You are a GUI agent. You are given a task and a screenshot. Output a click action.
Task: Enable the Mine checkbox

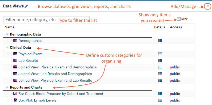pyautogui.click(x=179, y=19)
